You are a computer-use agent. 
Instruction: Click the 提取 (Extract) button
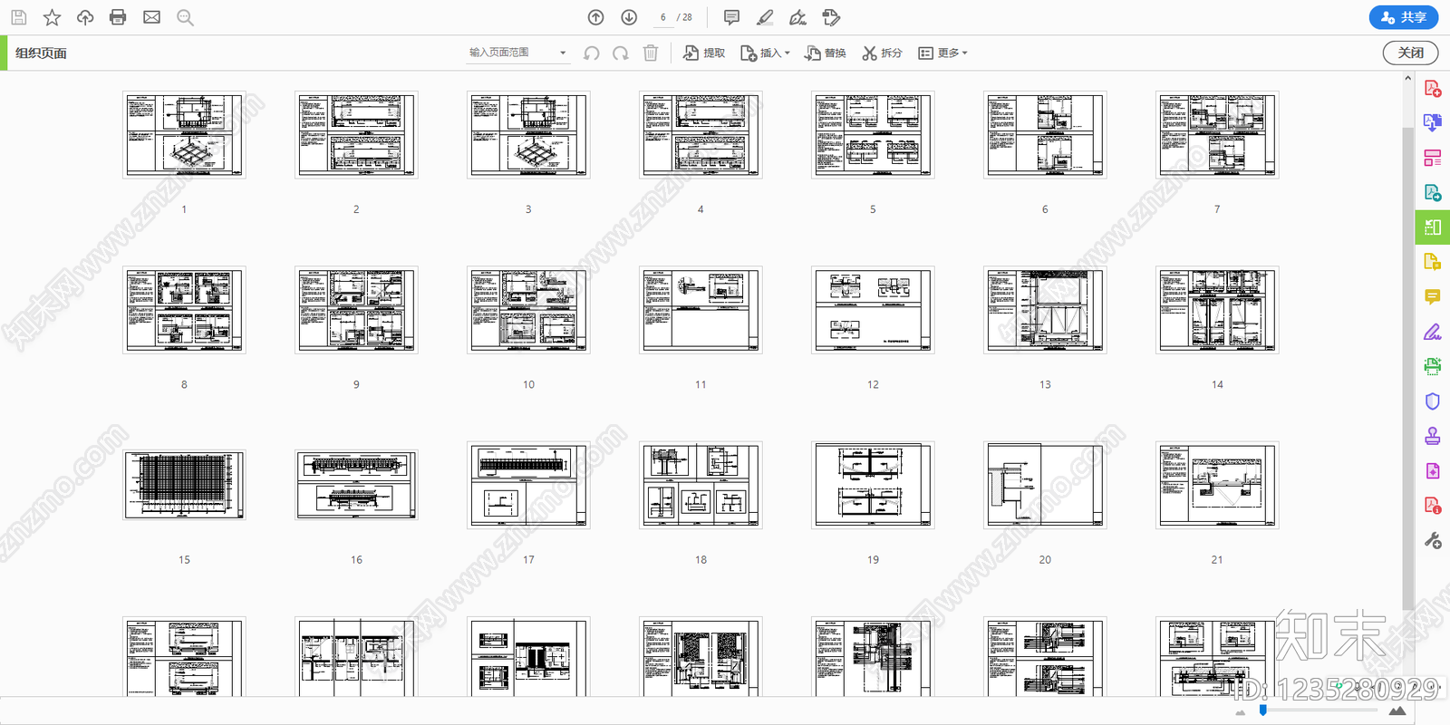pos(704,53)
